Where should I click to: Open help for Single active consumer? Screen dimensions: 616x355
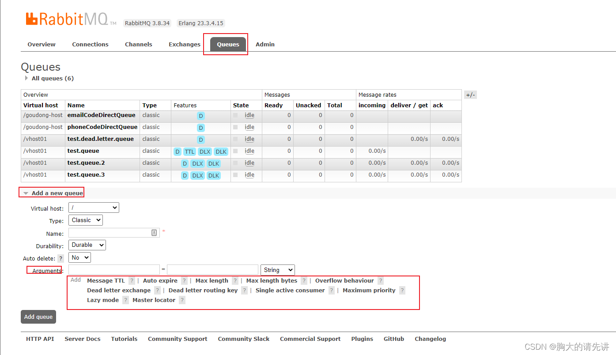(332, 291)
